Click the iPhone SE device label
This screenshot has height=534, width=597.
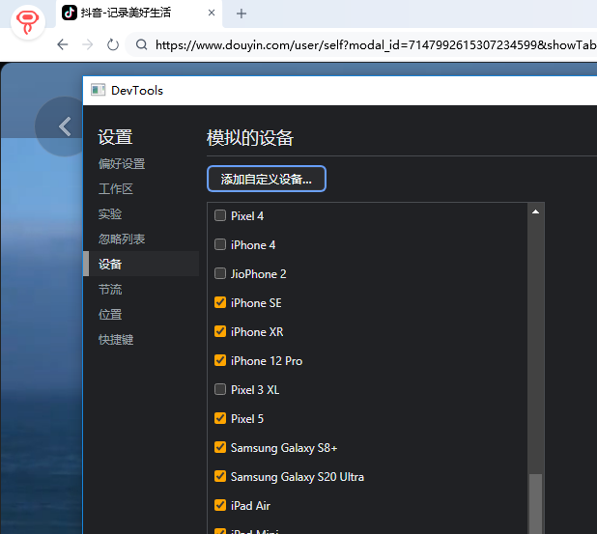(256, 303)
